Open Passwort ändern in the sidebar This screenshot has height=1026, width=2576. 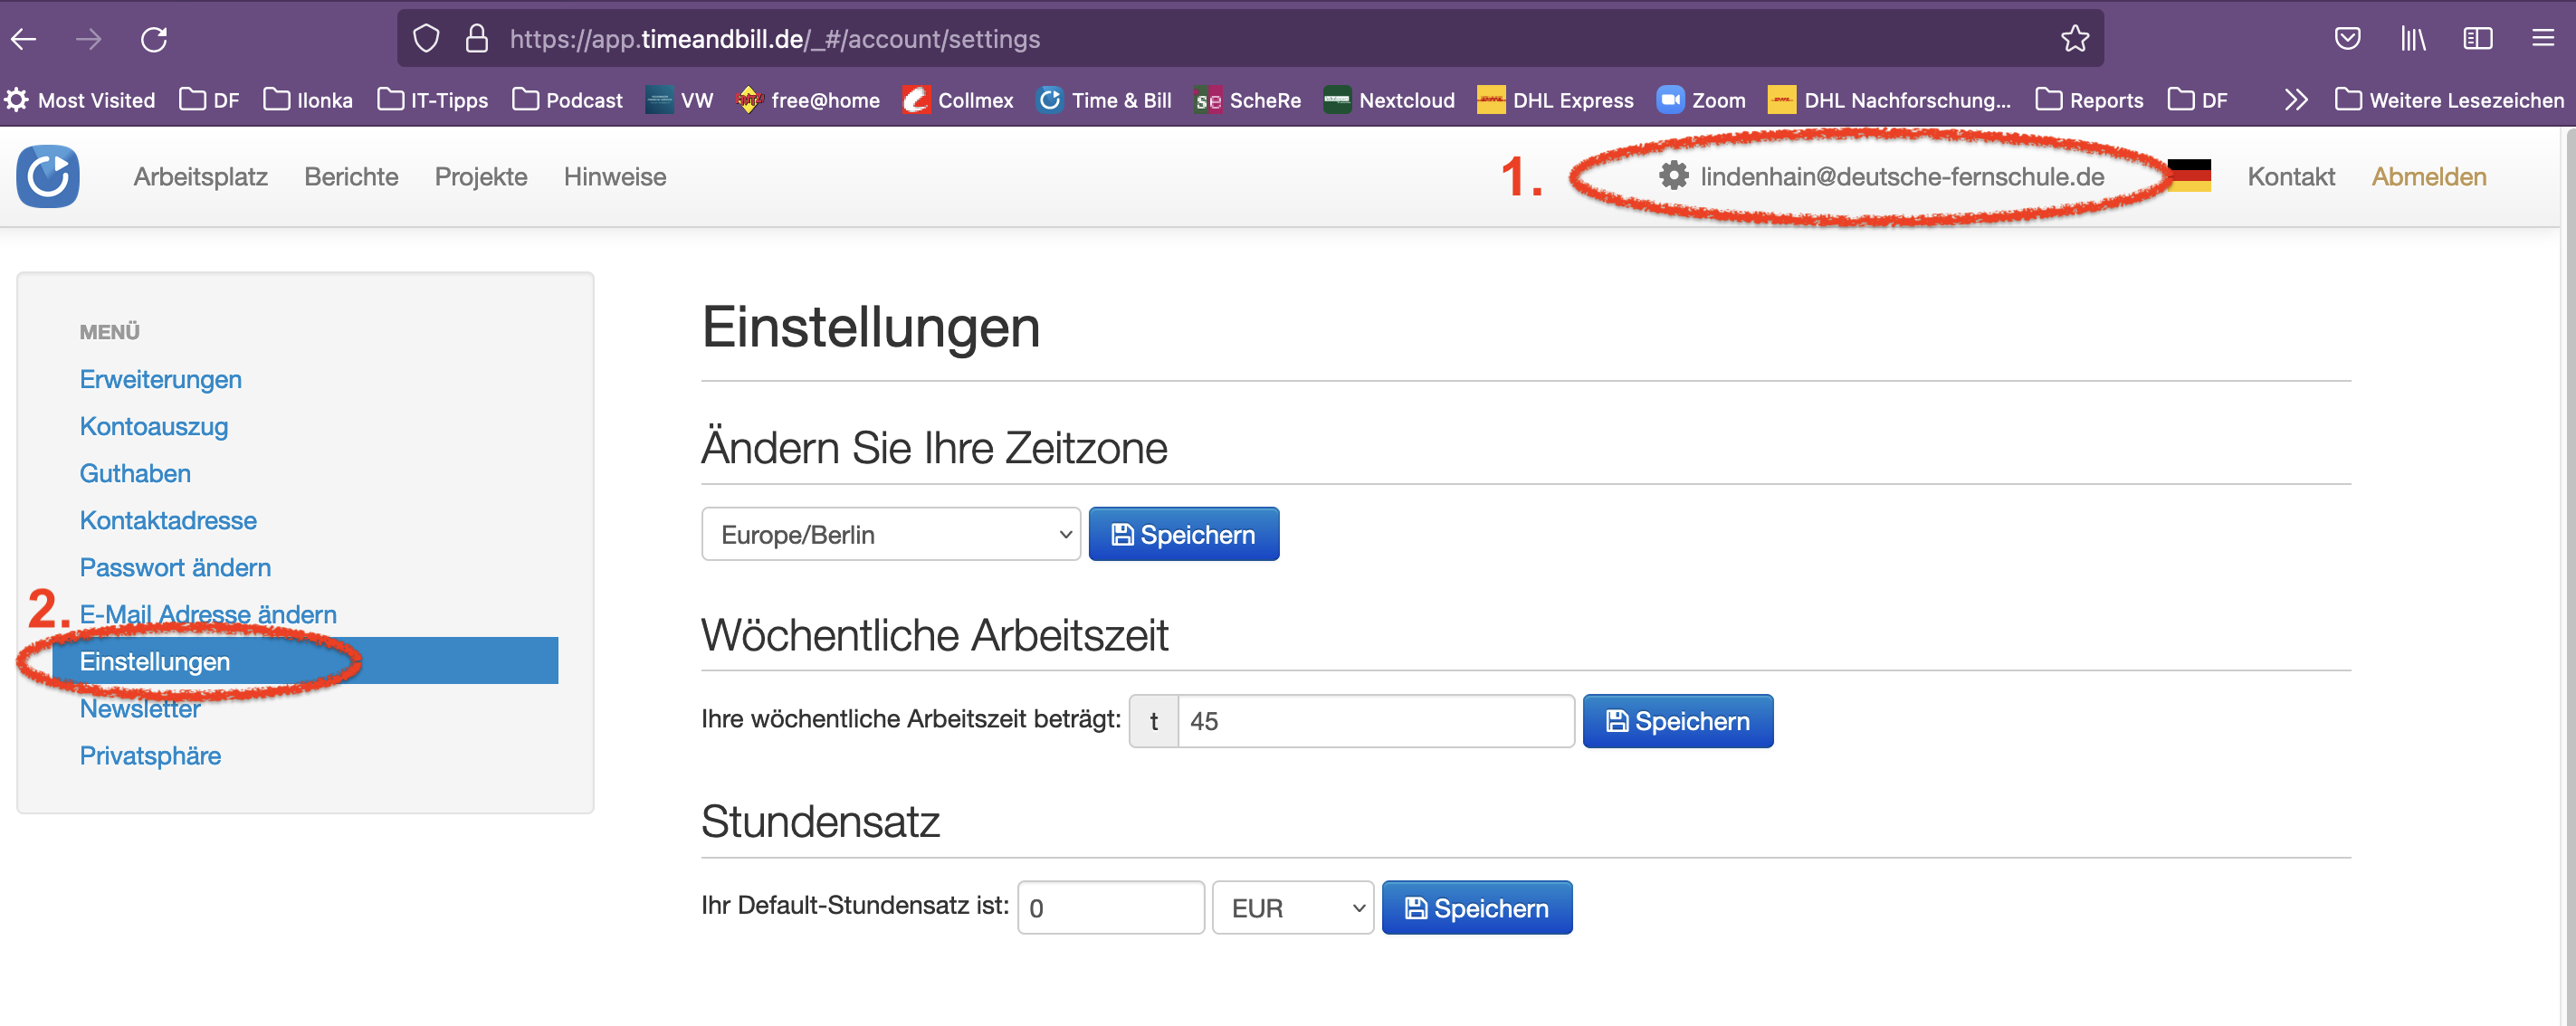click(175, 567)
